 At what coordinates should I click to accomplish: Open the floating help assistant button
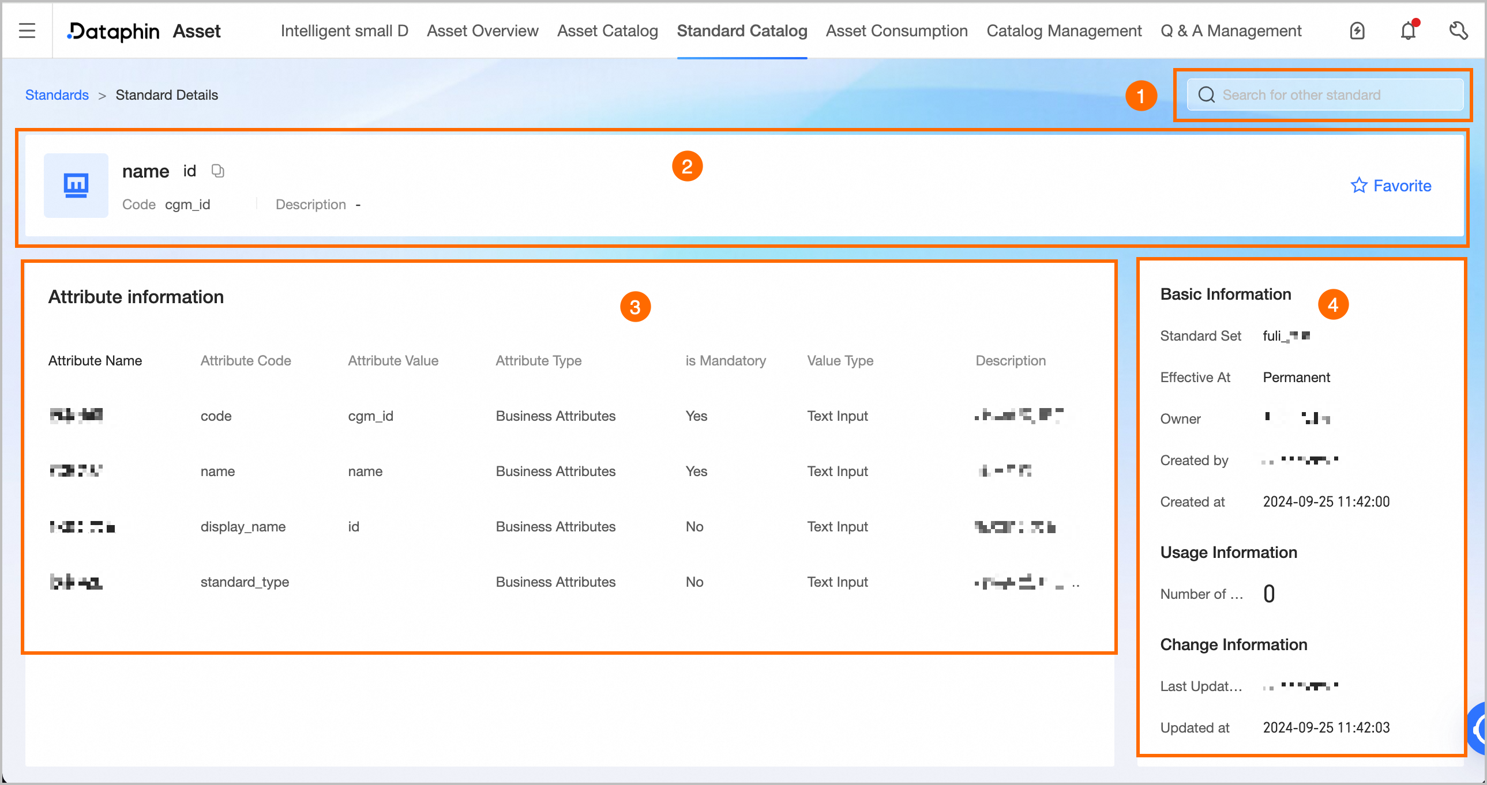point(1478,729)
